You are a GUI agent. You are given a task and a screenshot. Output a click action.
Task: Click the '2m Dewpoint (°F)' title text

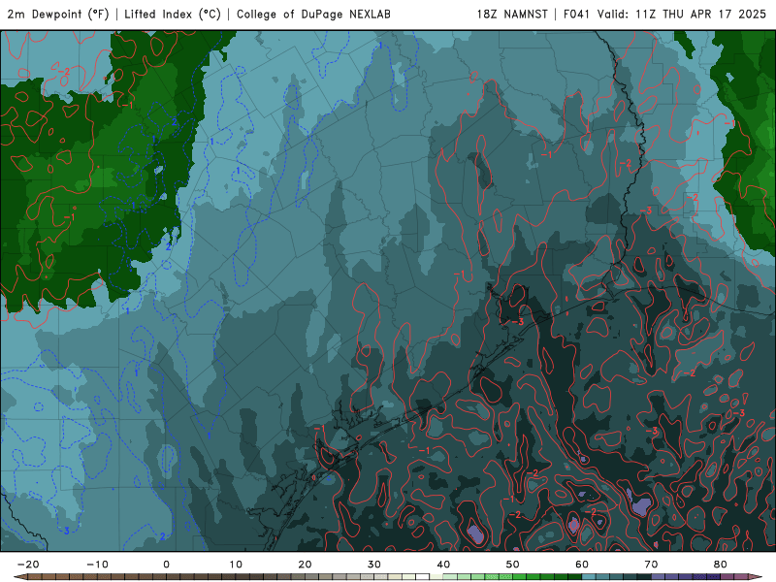tap(58, 15)
